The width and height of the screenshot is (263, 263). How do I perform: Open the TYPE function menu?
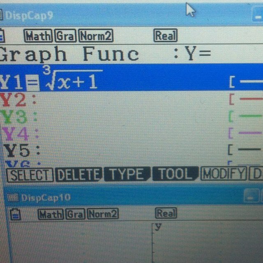pos(127,174)
